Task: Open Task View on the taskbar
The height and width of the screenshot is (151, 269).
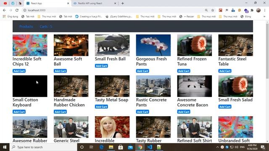Action: click(91, 147)
